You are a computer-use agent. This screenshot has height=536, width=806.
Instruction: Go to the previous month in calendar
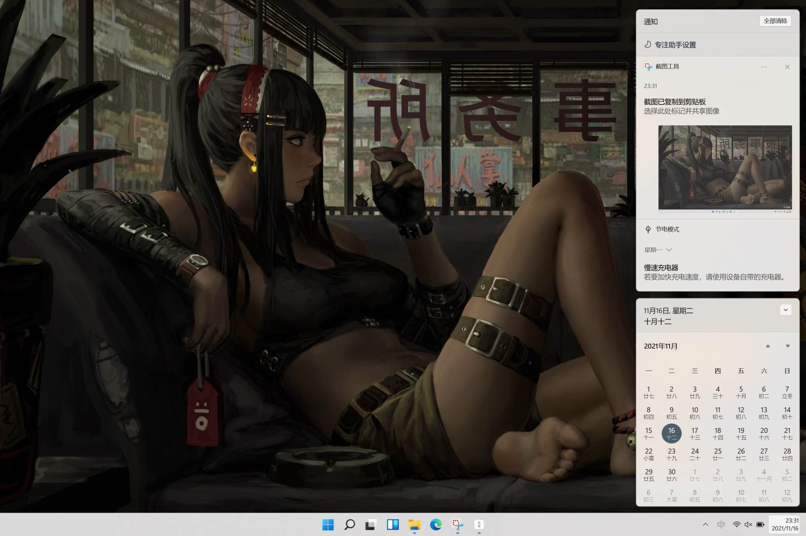pos(768,346)
